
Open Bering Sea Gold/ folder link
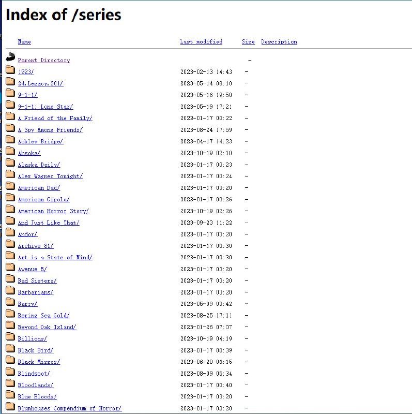point(44,315)
